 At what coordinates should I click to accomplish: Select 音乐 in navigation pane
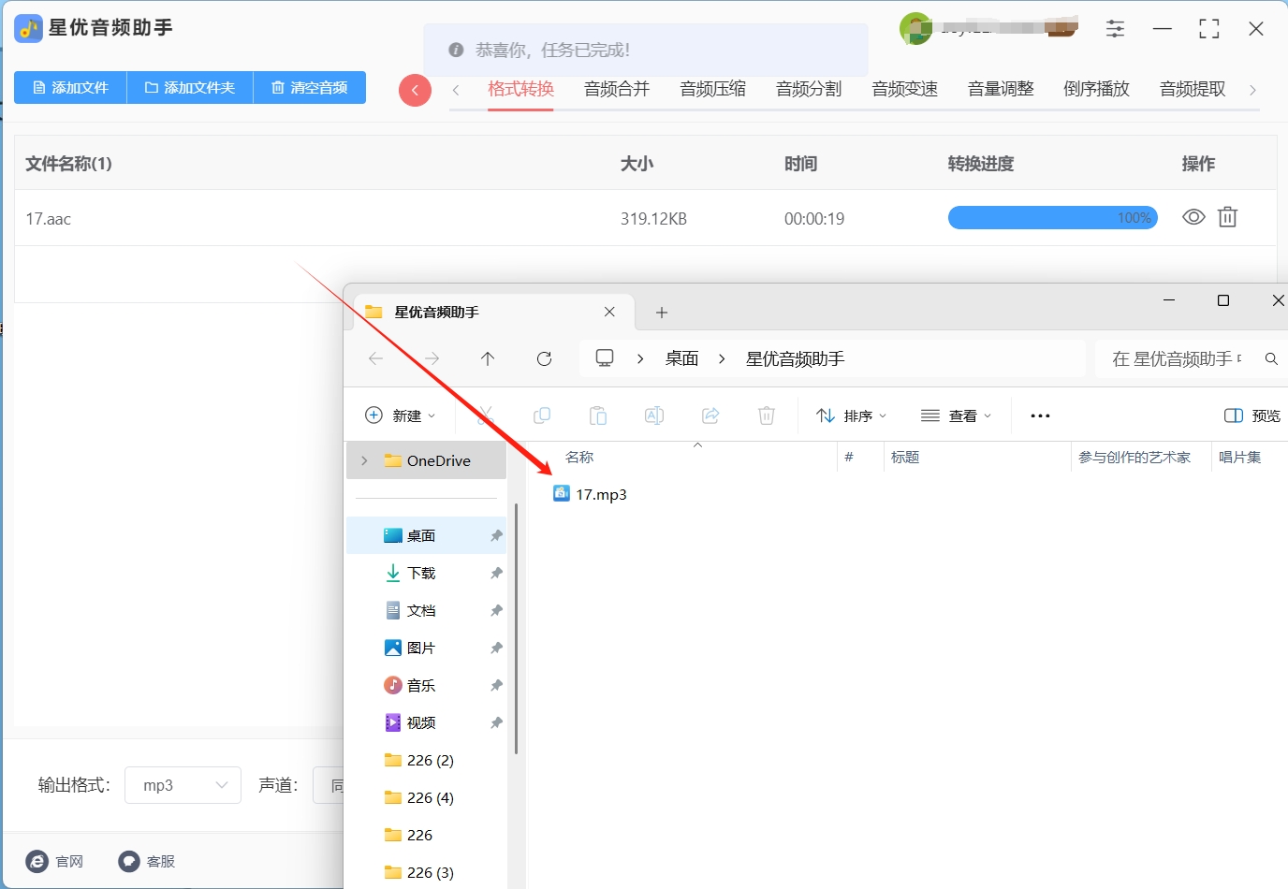(x=427, y=685)
